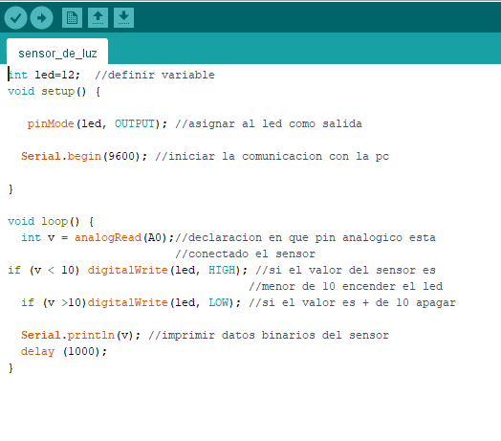Click comment '//menor de 10 encender el led'
This screenshot has width=501, height=441.
[346, 287]
